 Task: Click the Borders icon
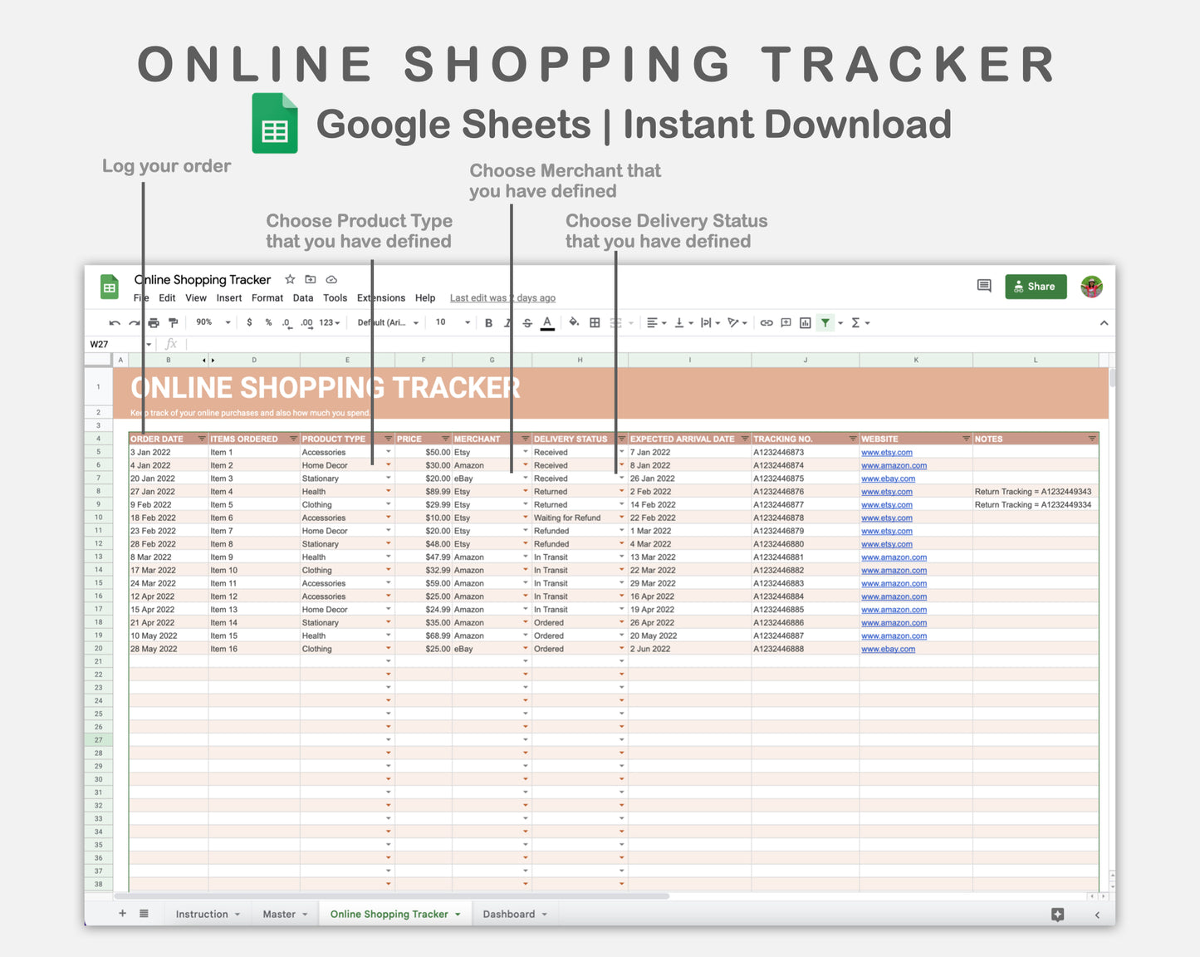pos(593,322)
